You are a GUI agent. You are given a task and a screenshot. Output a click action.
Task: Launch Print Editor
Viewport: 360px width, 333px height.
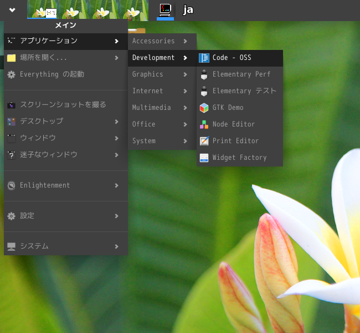click(x=240, y=141)
